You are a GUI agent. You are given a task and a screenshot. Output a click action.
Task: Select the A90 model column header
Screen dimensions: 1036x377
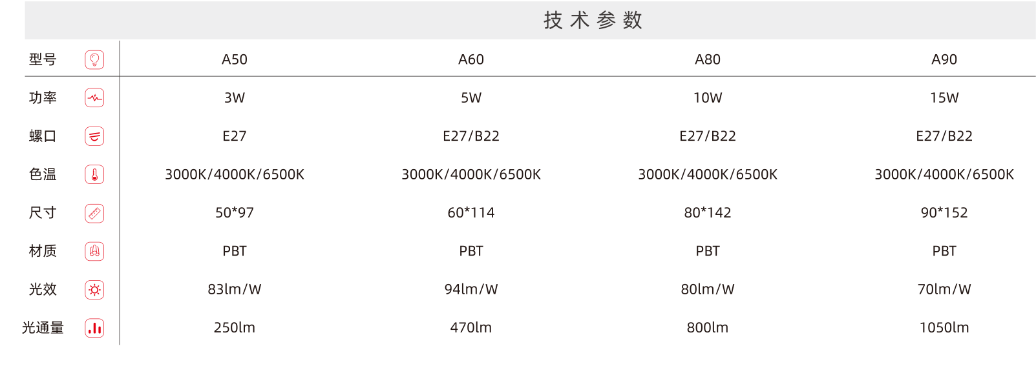pyautogui.click(x=944, y=59)
